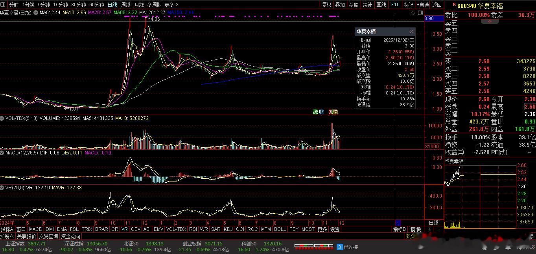Select the DMA indicator tab
536x254 pixels.
click(x=62, y=229)
